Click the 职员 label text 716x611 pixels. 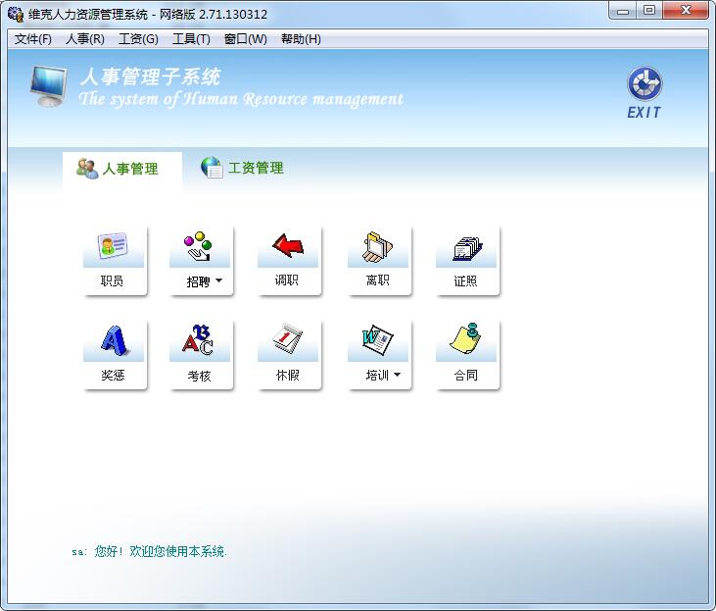(112, 280)
